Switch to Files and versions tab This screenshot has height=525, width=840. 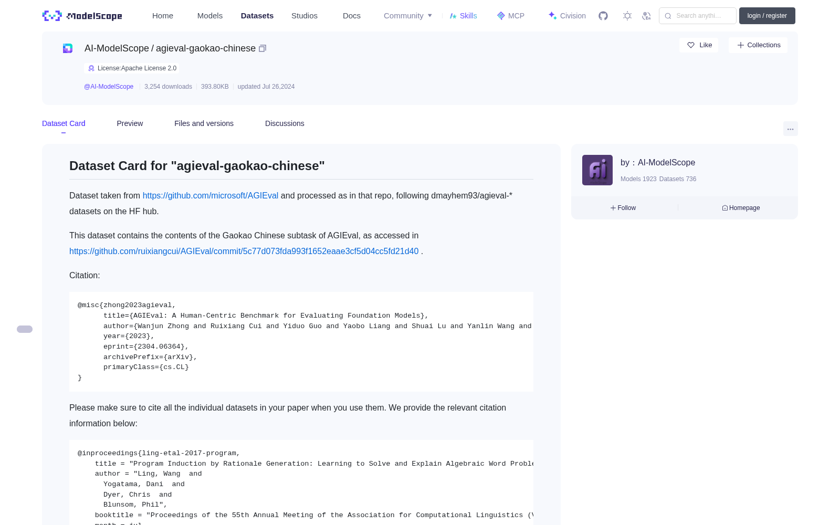(x=204, y=123)
